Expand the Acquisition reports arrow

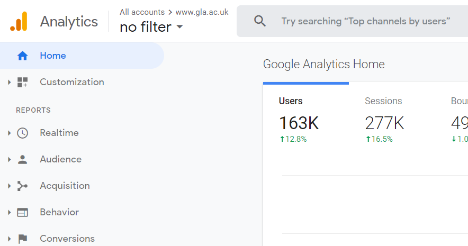coord(9,186)
